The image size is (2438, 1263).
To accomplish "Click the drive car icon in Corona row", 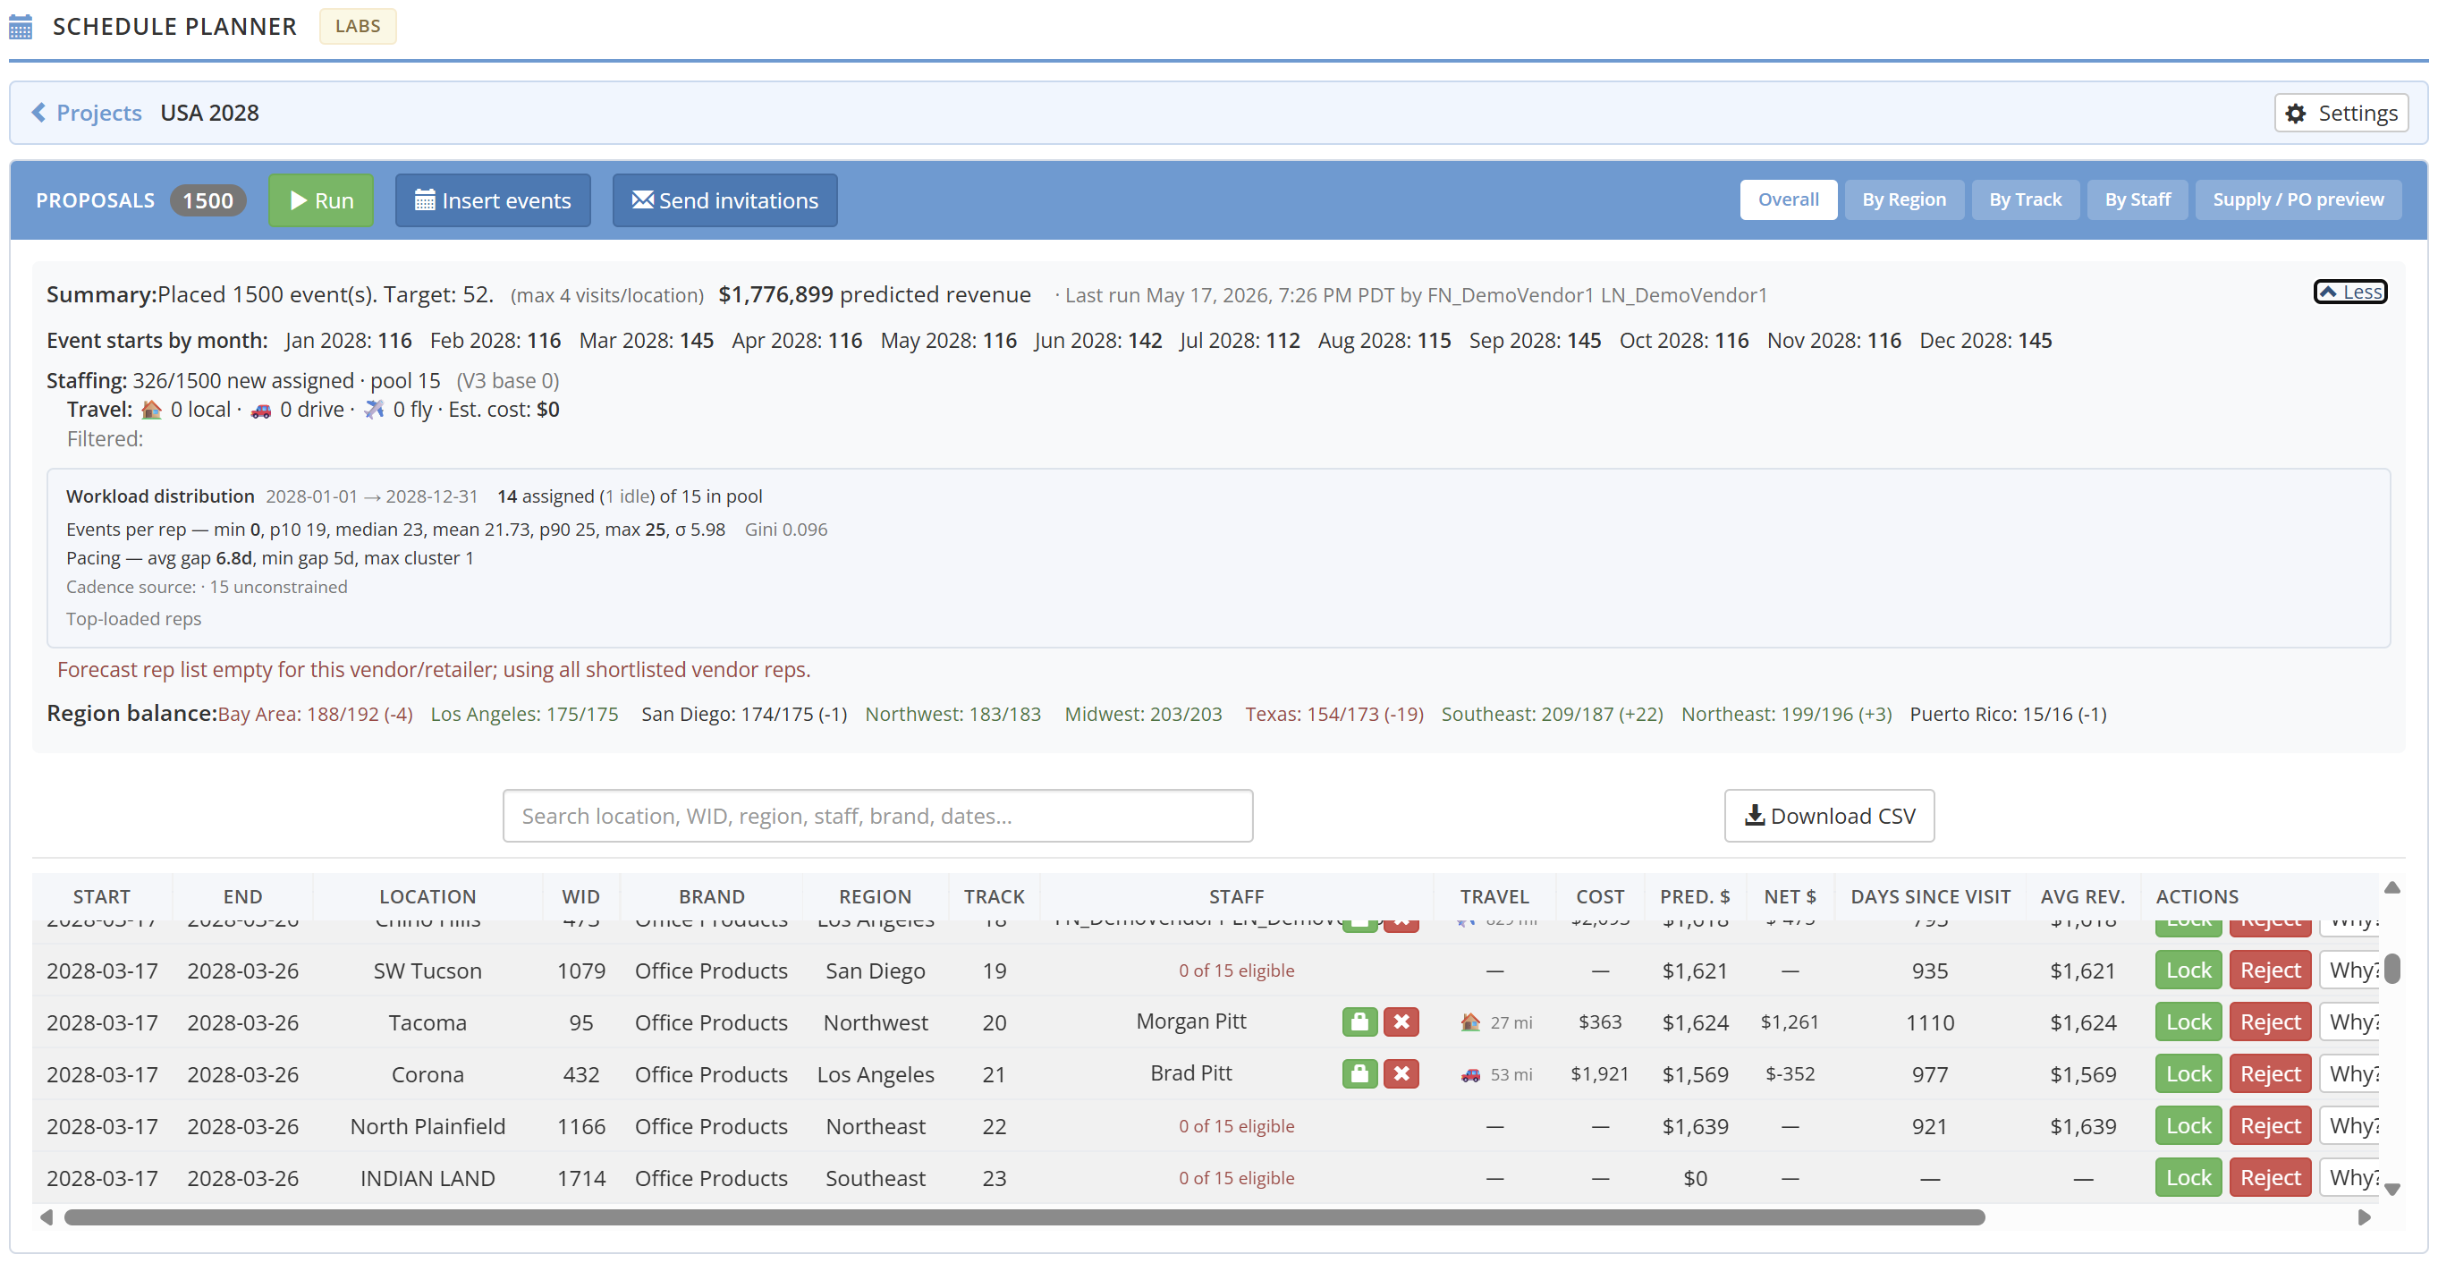I will [1469, 1074].
